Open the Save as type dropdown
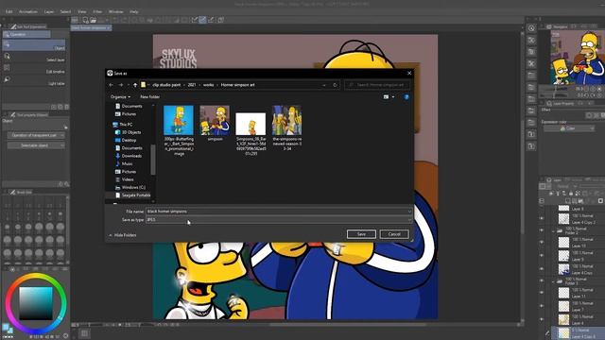Screen dimensions: 605x340 click(279, 220)
